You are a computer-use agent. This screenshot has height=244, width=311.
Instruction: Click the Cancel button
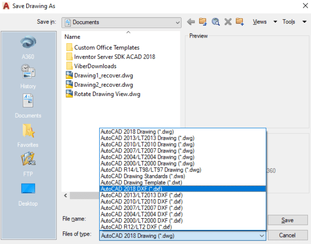coord(287,235)
